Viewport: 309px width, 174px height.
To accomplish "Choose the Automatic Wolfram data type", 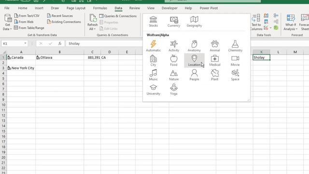I will click(153, 46).
